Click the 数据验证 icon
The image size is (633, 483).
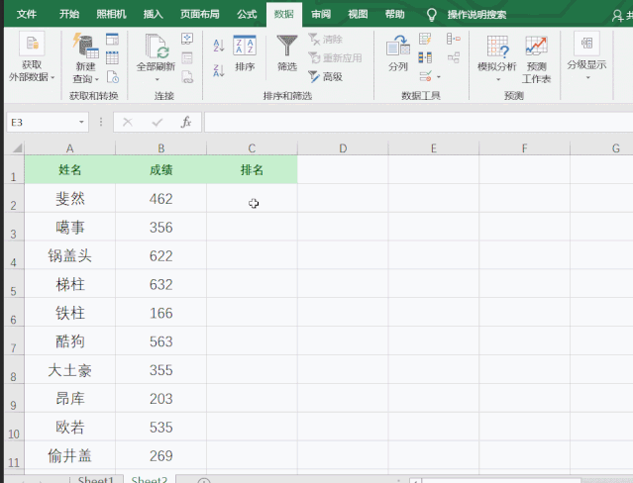426,76
